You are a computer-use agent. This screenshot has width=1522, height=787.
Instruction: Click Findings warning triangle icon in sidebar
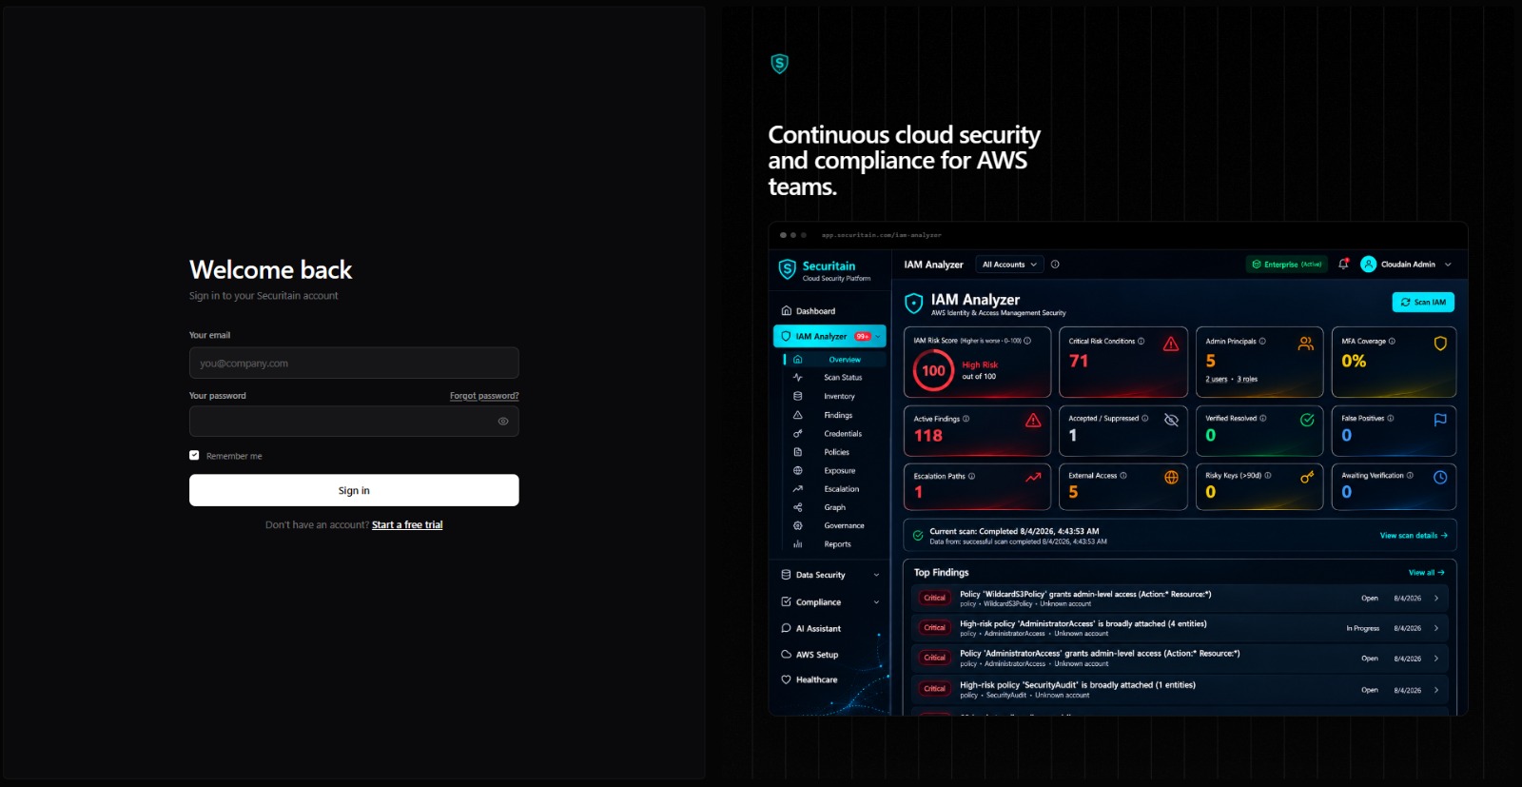[798, 415]
